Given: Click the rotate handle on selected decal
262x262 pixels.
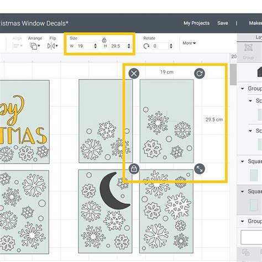Looking at the screenshot, I should coord(200,74).
